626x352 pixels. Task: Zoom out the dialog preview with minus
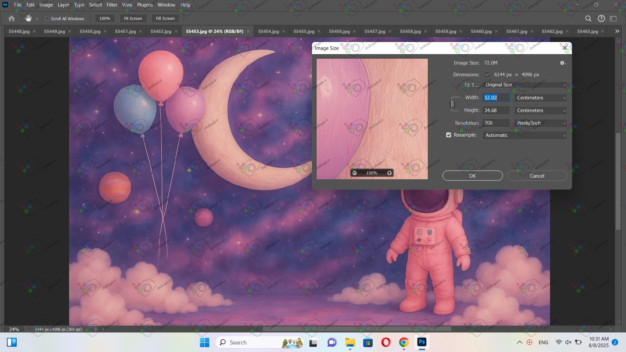(355, 173)
